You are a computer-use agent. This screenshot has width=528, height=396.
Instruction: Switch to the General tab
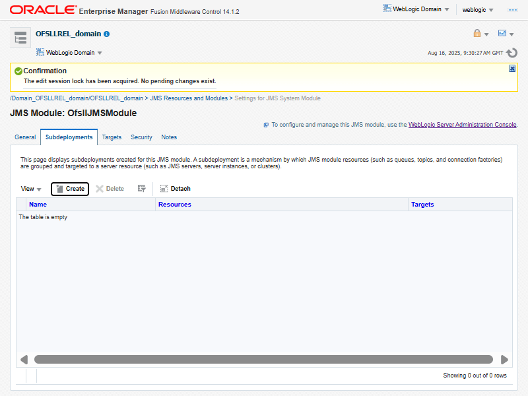(x=25, y=137)
